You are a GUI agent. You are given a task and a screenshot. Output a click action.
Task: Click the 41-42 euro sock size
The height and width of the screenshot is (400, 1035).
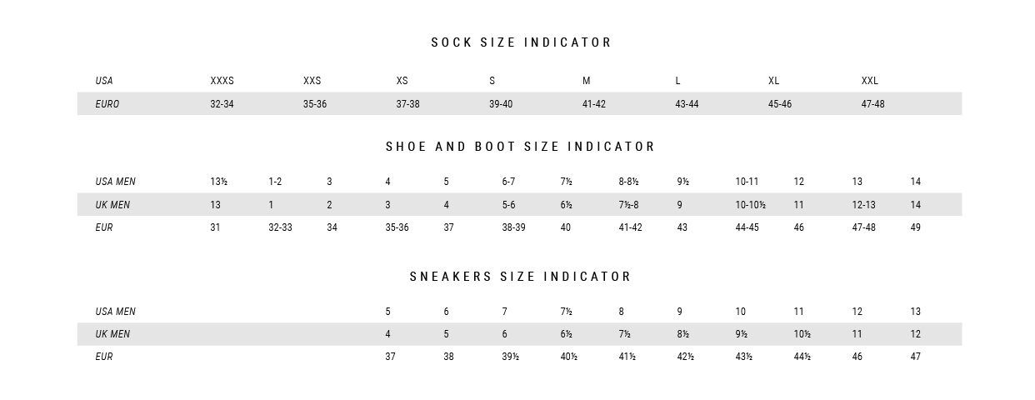pyautogui.click(x=594, y=104)
